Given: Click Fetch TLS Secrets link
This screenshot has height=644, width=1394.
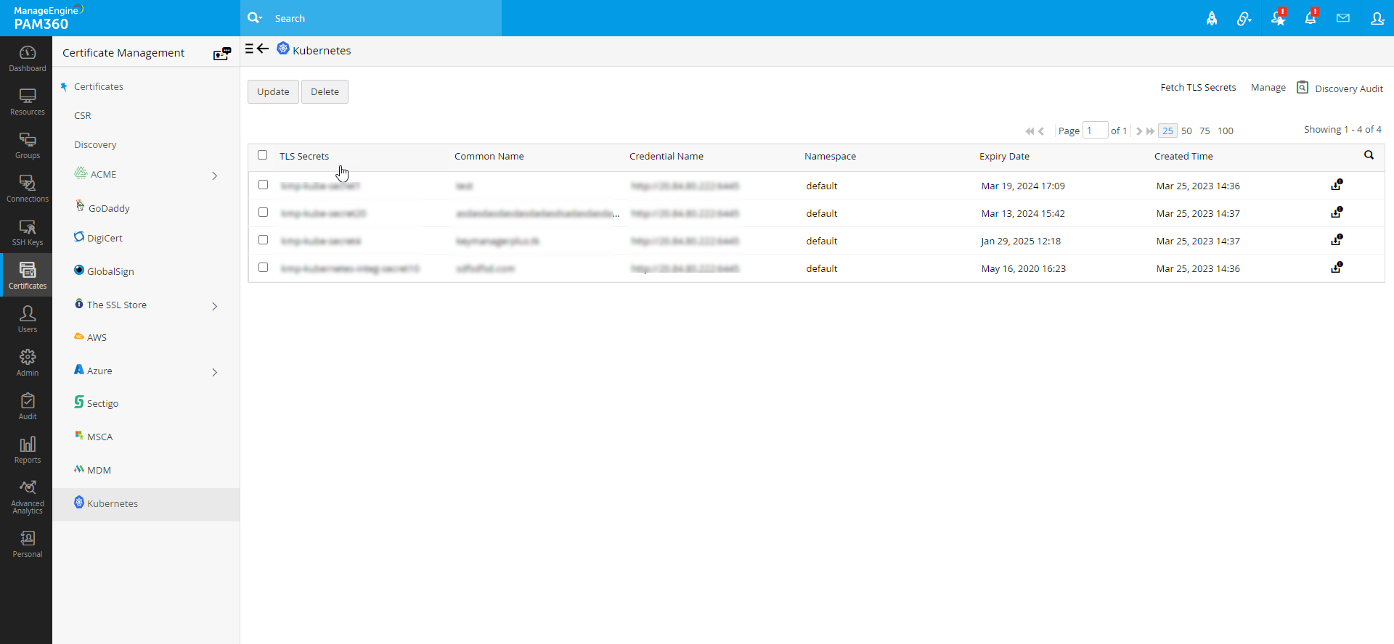Looking at the screenshot, I should (1198, 87).
